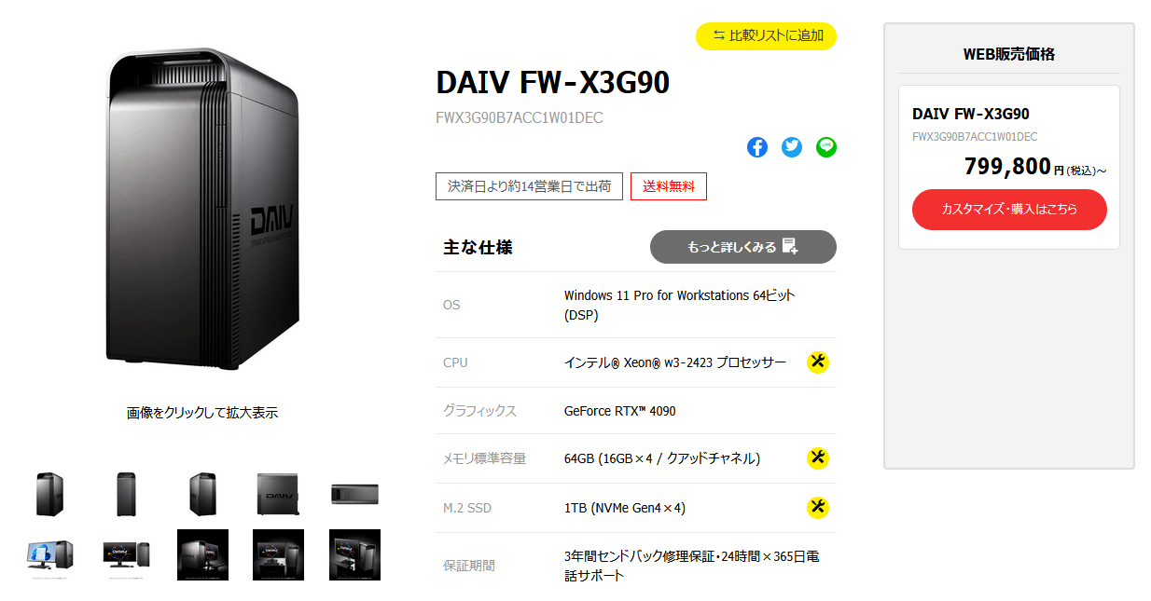Click the CPU customize wrench icon
The height and width of the screenshot is (601, 1151).
click(x=818, y=362)
